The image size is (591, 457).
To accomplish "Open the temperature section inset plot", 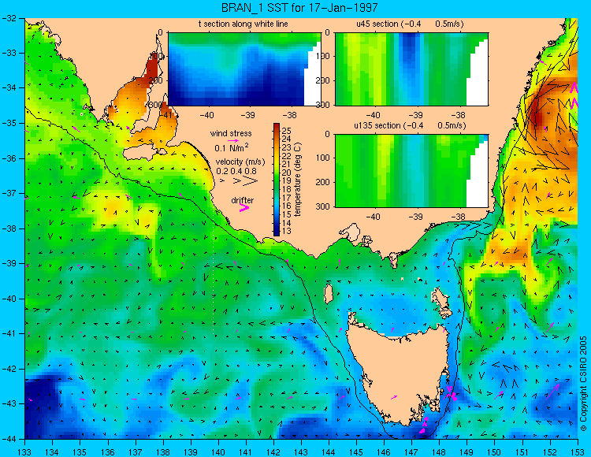I will (244, 69).
